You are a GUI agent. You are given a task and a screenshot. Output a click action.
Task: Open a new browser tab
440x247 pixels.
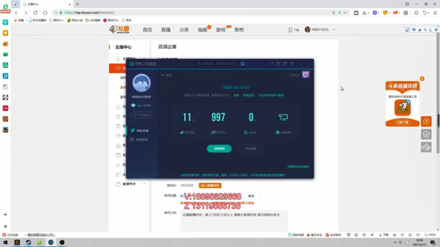click(77, 4)
